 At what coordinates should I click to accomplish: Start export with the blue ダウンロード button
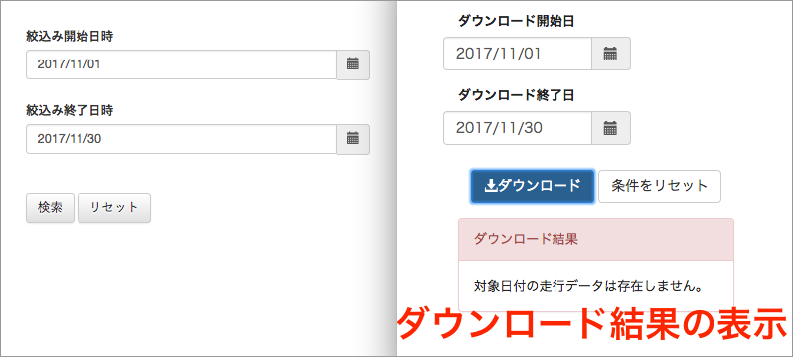coord(533,186)
